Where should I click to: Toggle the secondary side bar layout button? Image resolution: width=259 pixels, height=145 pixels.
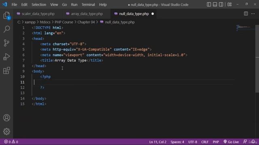(x=221, y=4)
